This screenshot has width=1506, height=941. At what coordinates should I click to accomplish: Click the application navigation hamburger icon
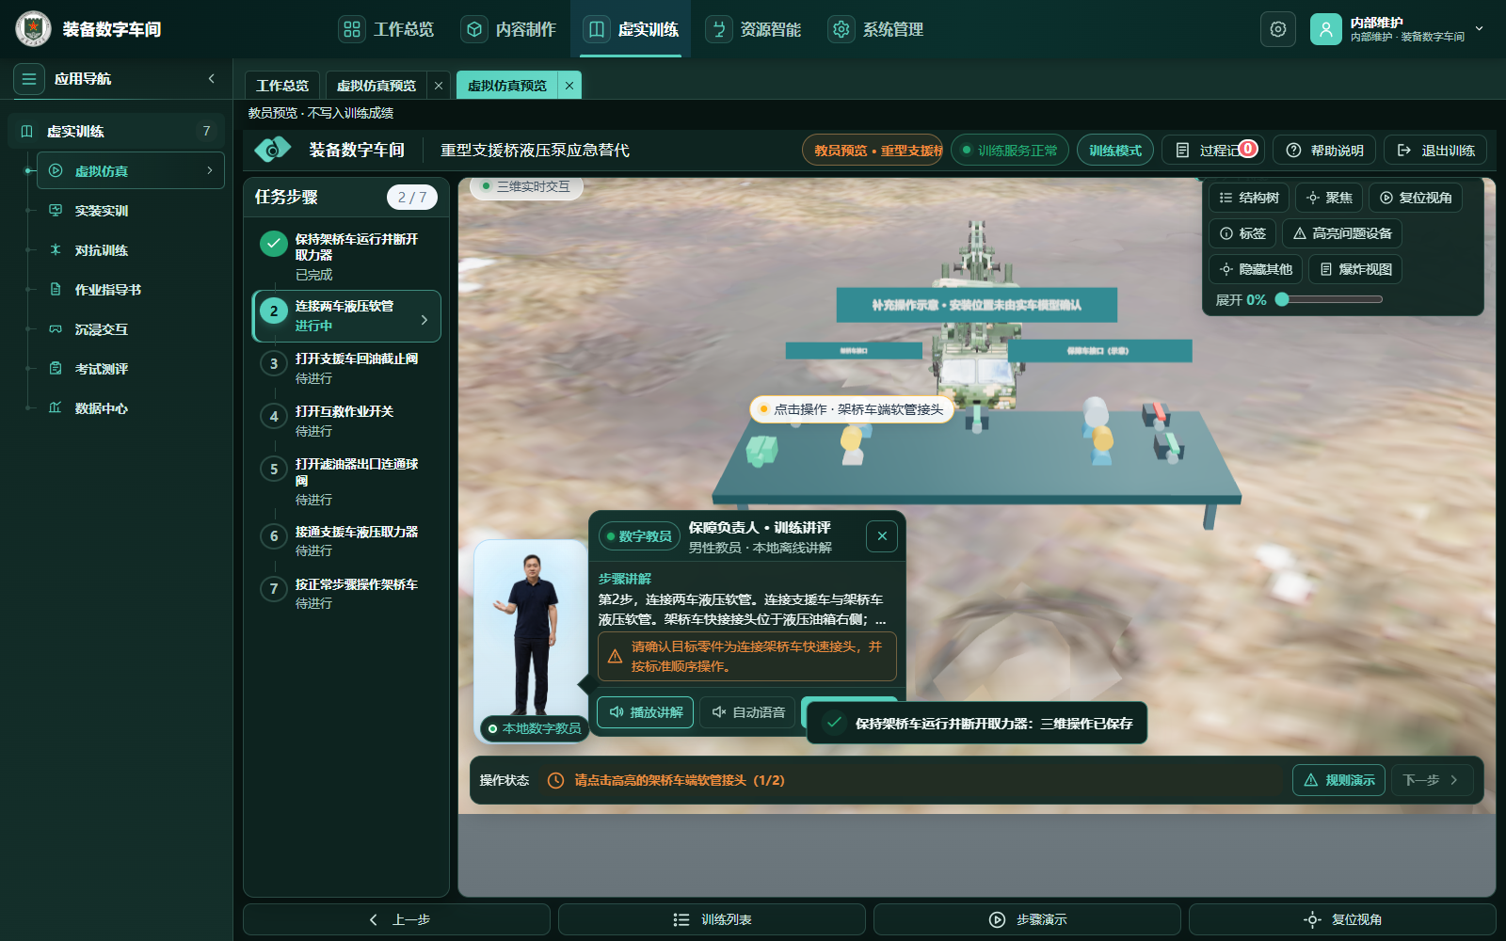29,79
